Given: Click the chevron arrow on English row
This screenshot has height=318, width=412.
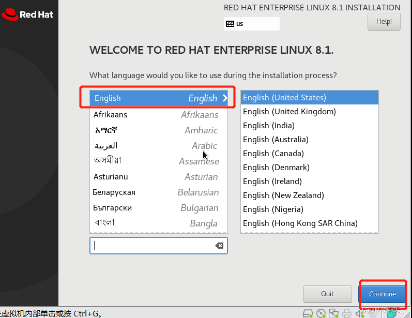Looking at the screenshot, I should (225, 98).
